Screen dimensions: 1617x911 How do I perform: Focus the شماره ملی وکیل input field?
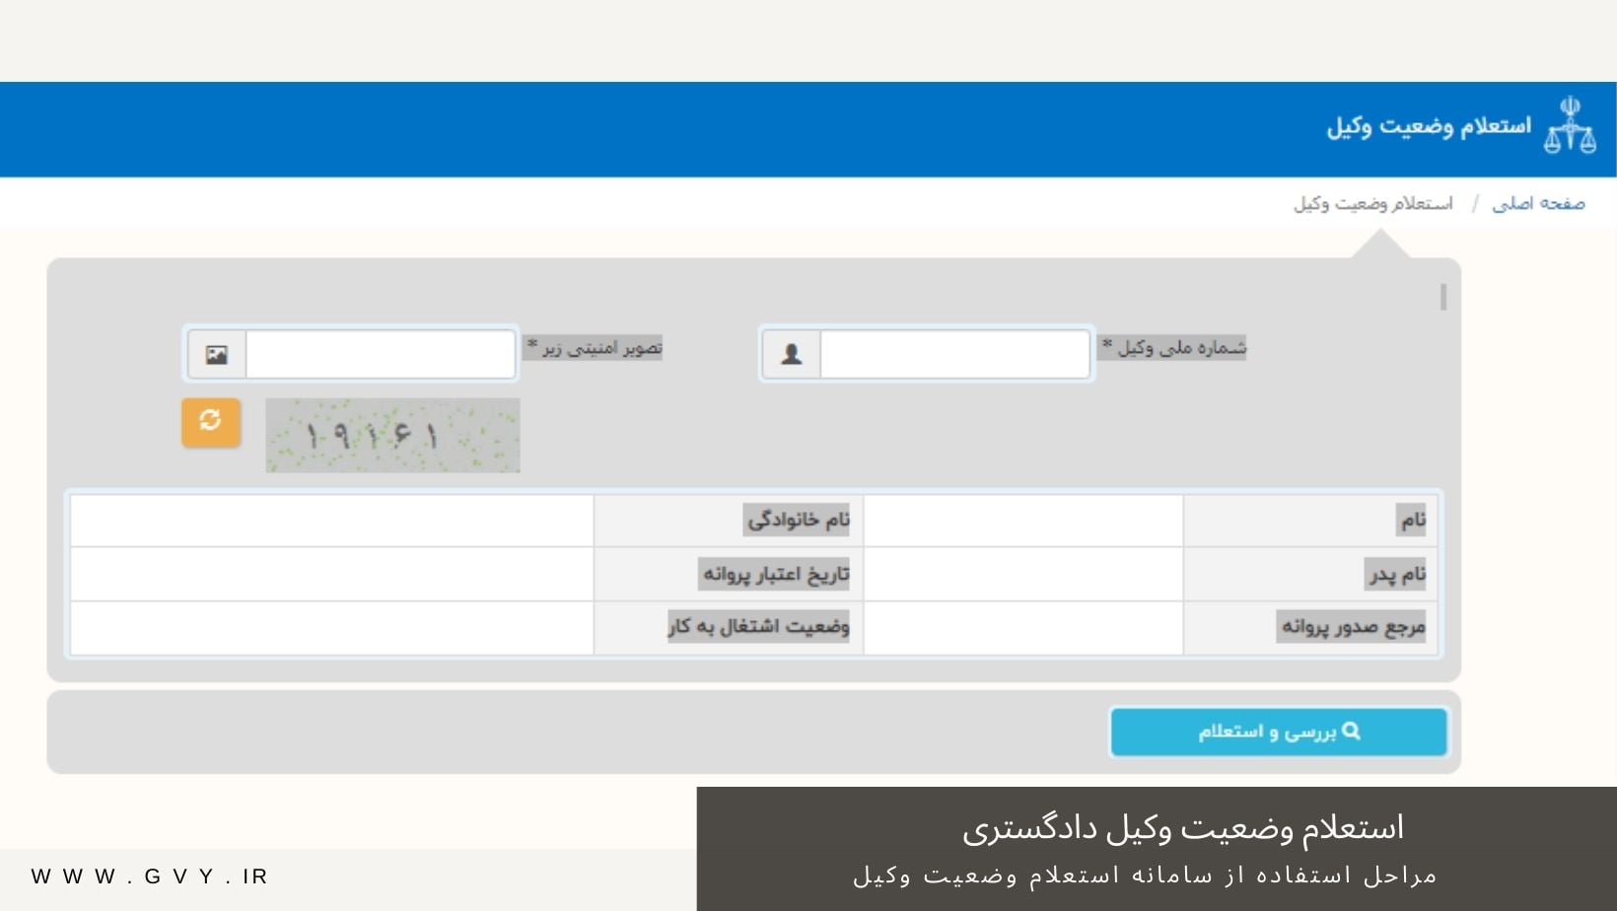[x=954, y=354]
